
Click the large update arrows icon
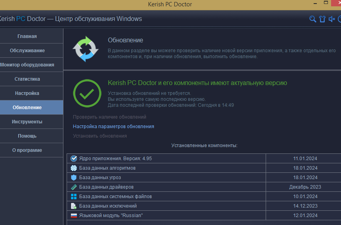click(x=86, y=49)
